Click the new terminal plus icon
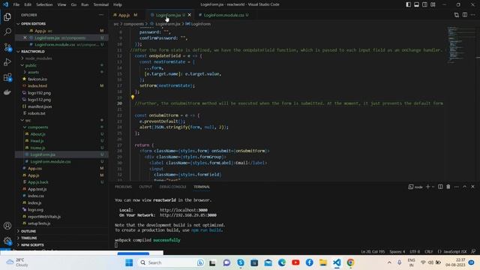The image size is (480, 270). 427,187
